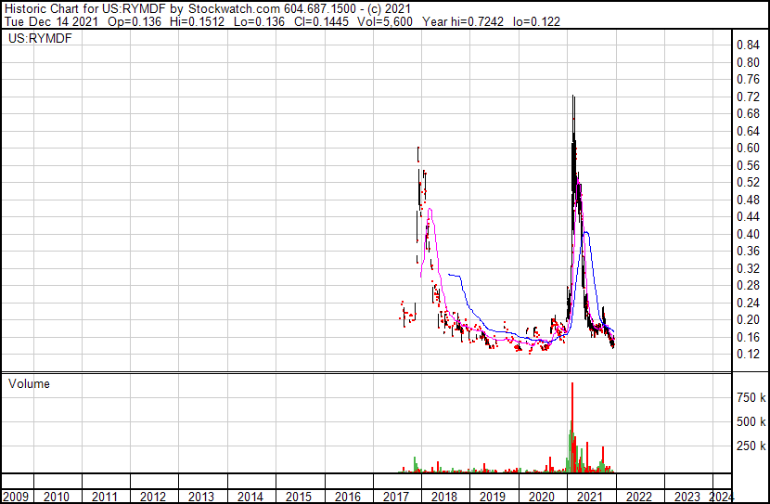Click the 0.80 price axis label

click(x=748, y=62)
